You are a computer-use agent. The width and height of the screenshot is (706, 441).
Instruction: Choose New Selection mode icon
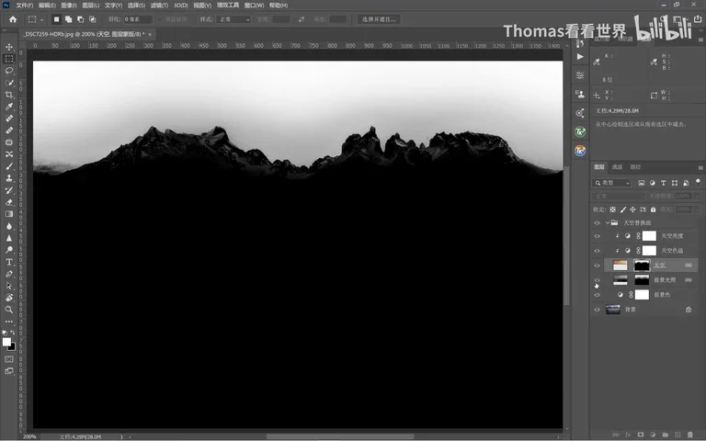point(56,19)
